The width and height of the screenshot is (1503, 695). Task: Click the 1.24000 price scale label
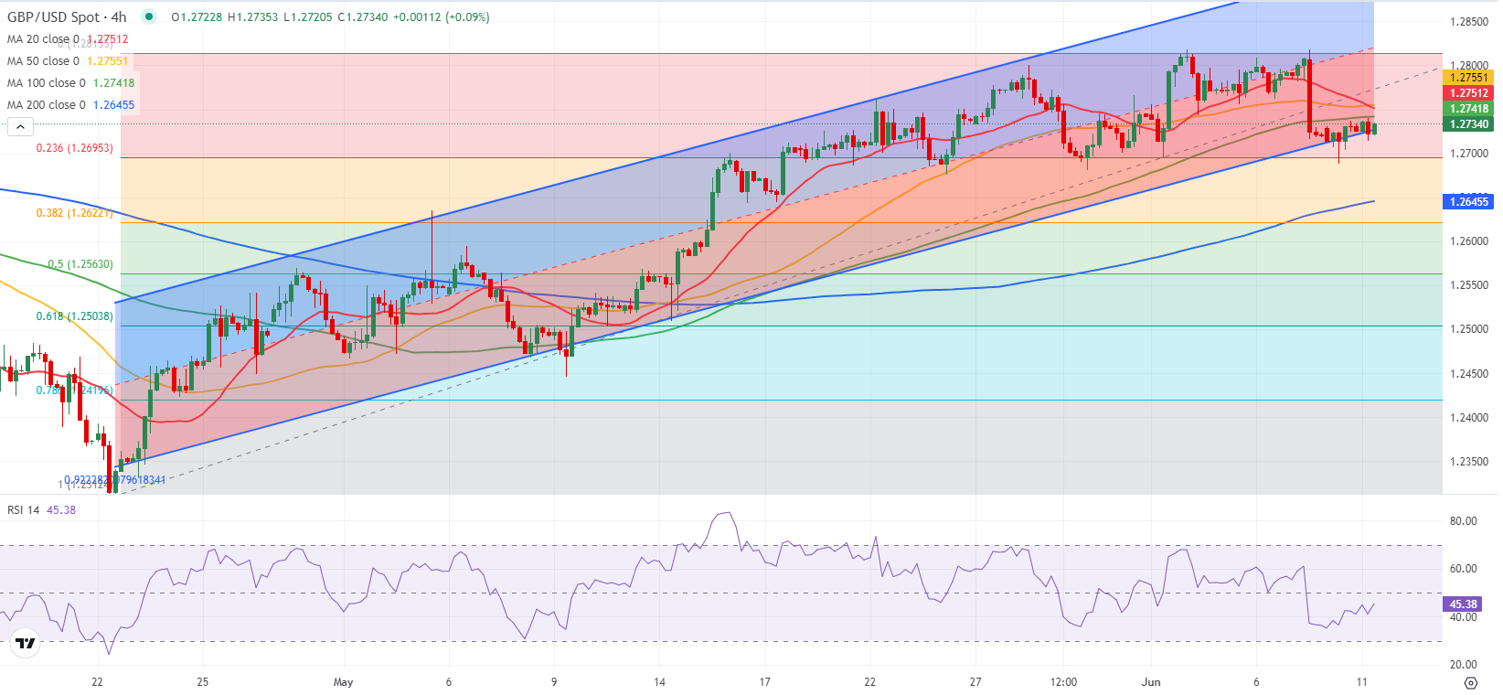(1469, 418)
